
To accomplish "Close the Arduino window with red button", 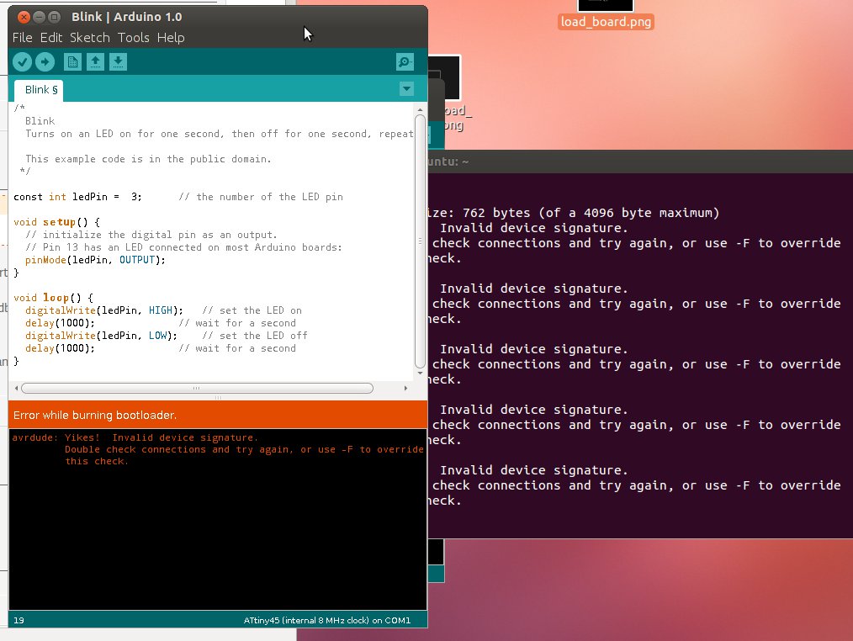I will 24,17.
